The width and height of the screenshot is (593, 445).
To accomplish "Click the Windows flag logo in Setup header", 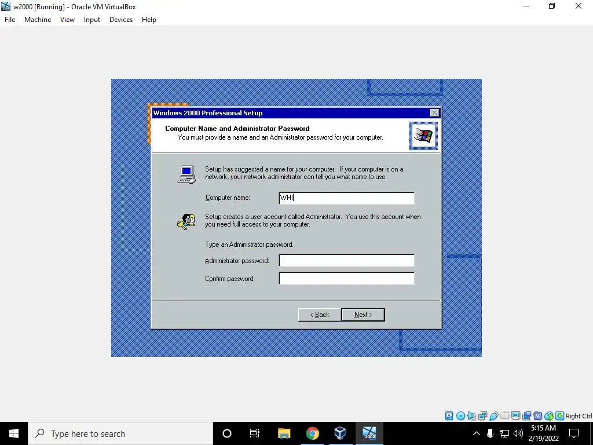I will (x=423, y=136).
